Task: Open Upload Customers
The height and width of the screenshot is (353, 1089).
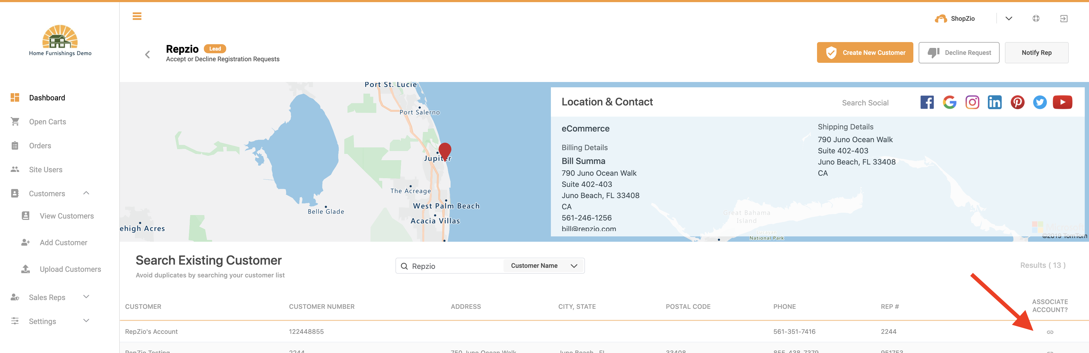Action: tap(70, 269)
